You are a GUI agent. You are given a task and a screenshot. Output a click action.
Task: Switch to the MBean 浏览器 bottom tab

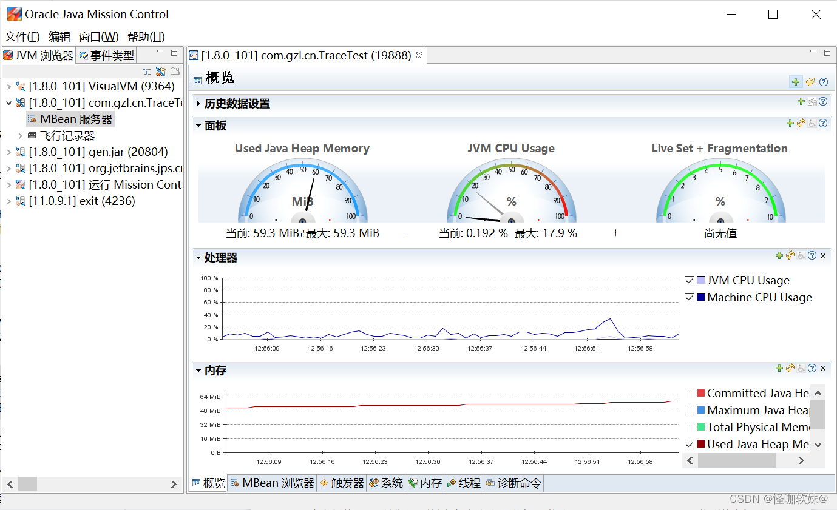pos(272,483)
